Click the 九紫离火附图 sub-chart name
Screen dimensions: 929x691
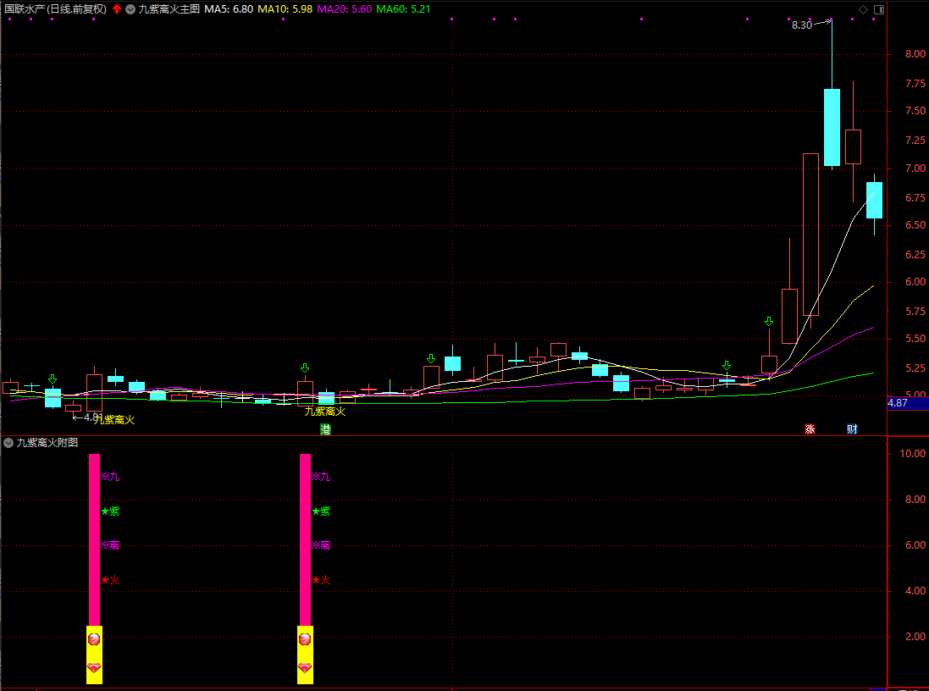point(47,443)
